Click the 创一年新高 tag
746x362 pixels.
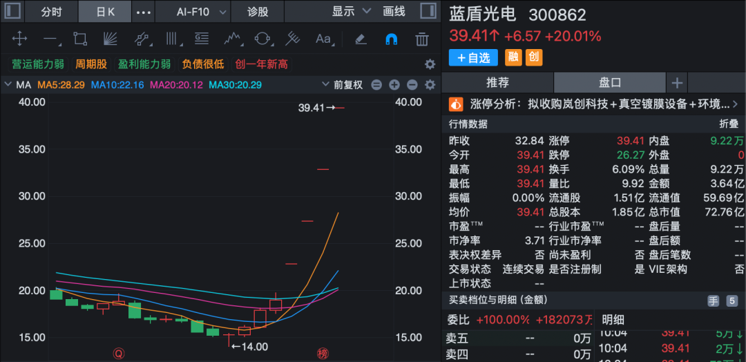point(262,64)
